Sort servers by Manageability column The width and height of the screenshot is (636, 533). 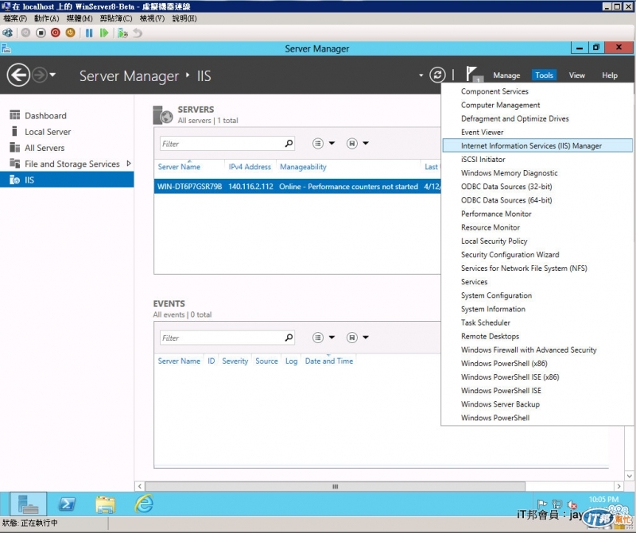[x=303, y=167]
